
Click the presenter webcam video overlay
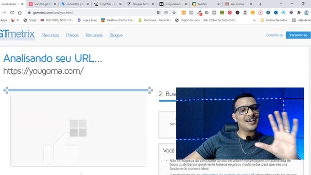pos(240,123)
